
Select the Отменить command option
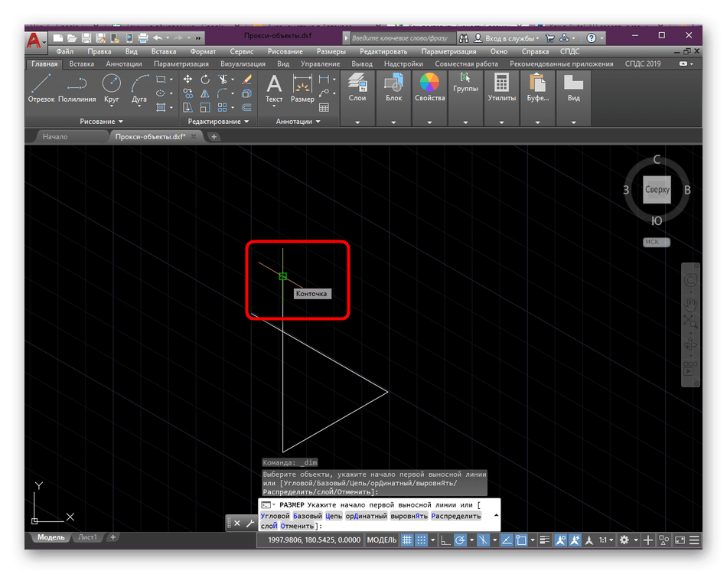pos(297,527)
